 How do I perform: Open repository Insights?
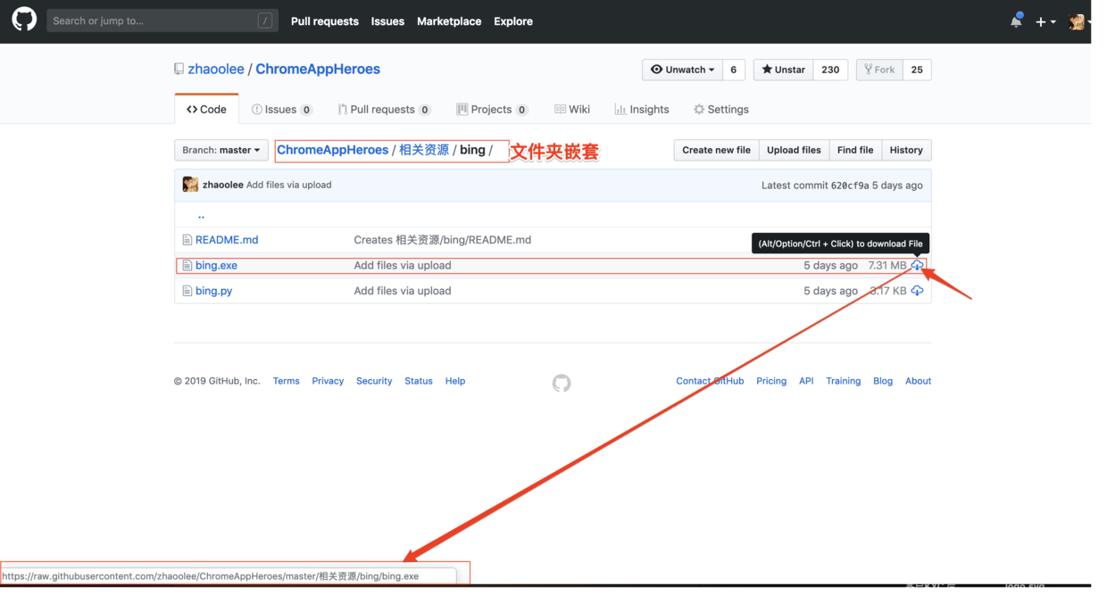point(642,109)
